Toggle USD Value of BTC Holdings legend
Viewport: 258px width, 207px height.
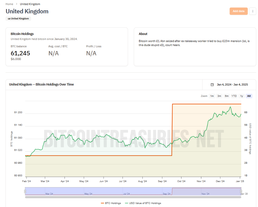click(x=143, y=203)
